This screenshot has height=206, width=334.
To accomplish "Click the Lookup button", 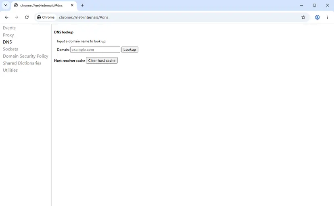I will 130,50.
